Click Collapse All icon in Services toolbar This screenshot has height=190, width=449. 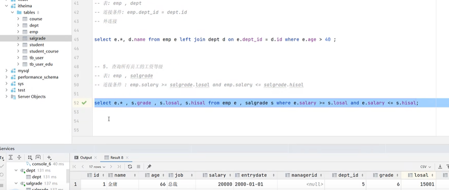19,157
